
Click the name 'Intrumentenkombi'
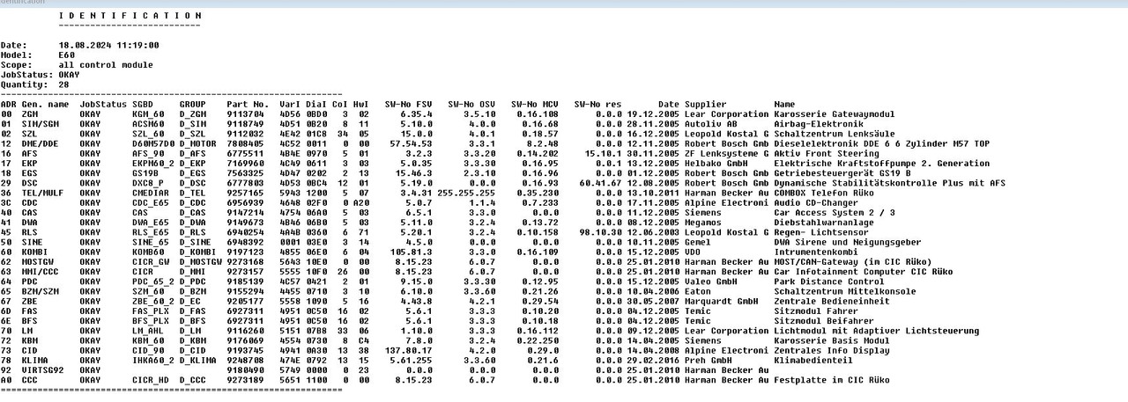coord(816,252)
